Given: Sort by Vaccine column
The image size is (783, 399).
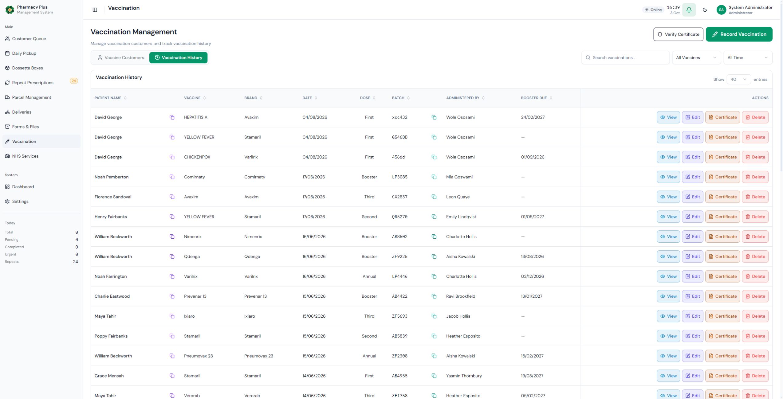Looking at the screenshot, I should (x=195, y=98).
